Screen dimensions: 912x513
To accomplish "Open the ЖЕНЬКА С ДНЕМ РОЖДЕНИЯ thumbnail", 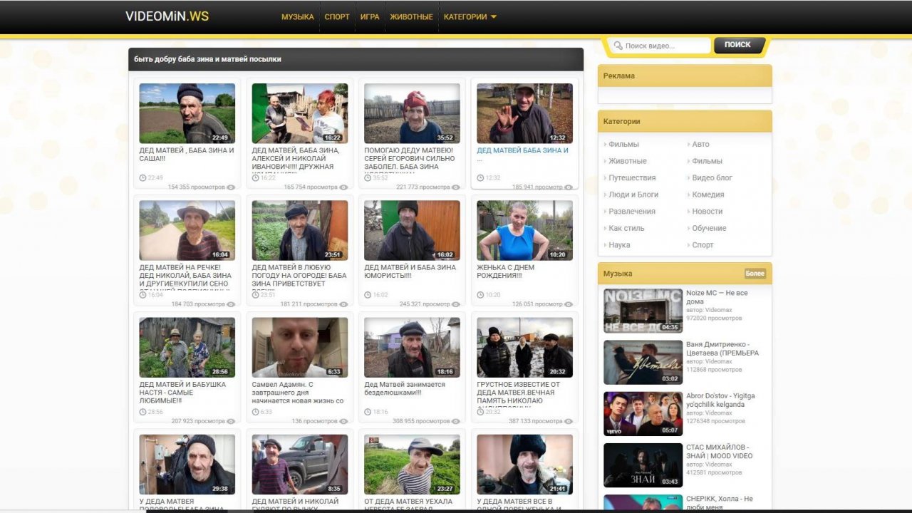I will tap(524, 230).
